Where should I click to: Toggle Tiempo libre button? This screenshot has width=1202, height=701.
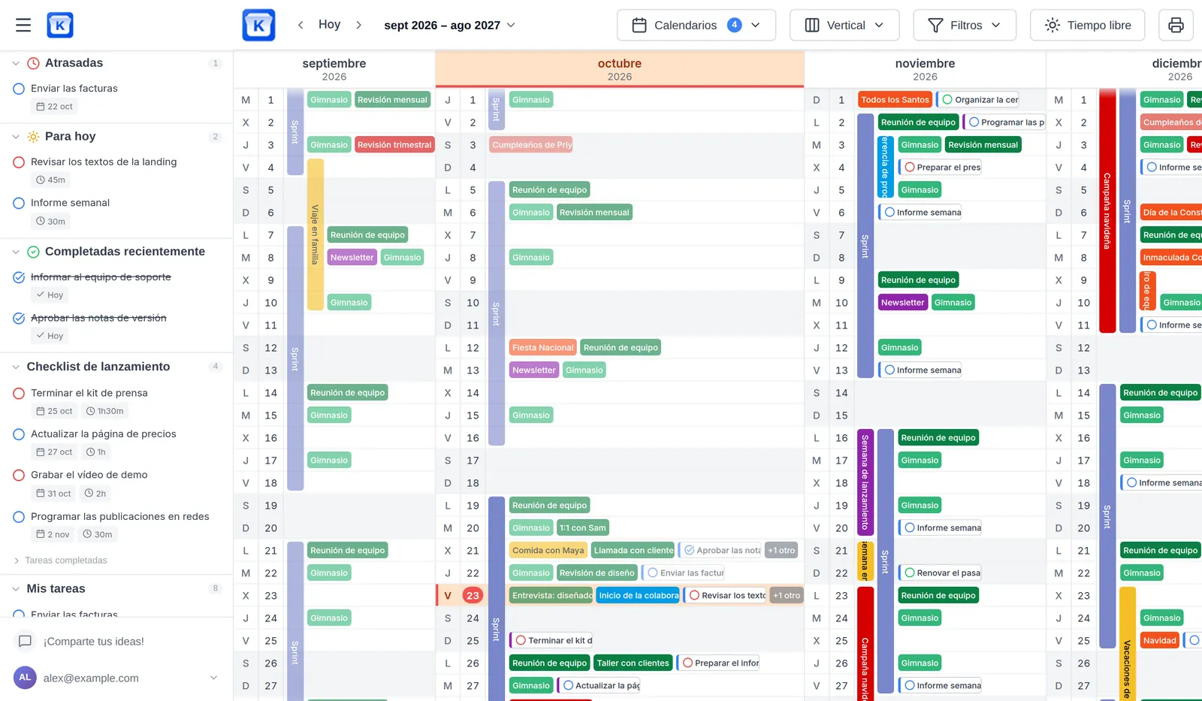coord(1087,25)
